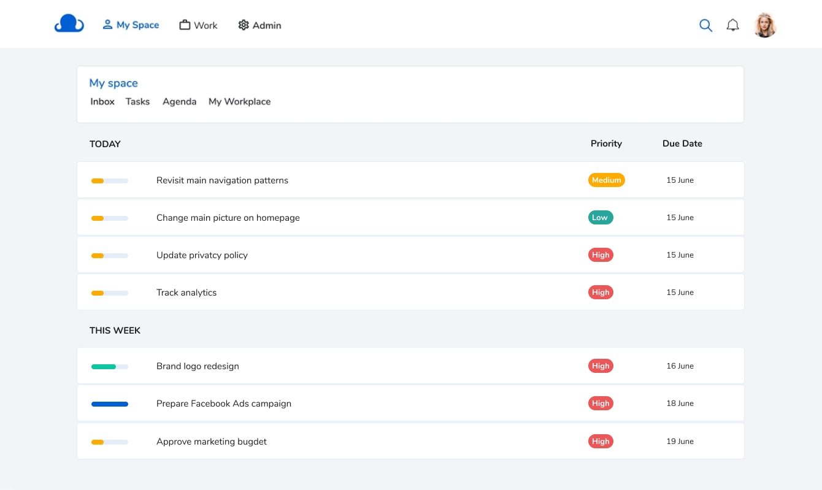822x490 pixels.
Task: Open notifications bell icon
Action: tap(732, 25)
